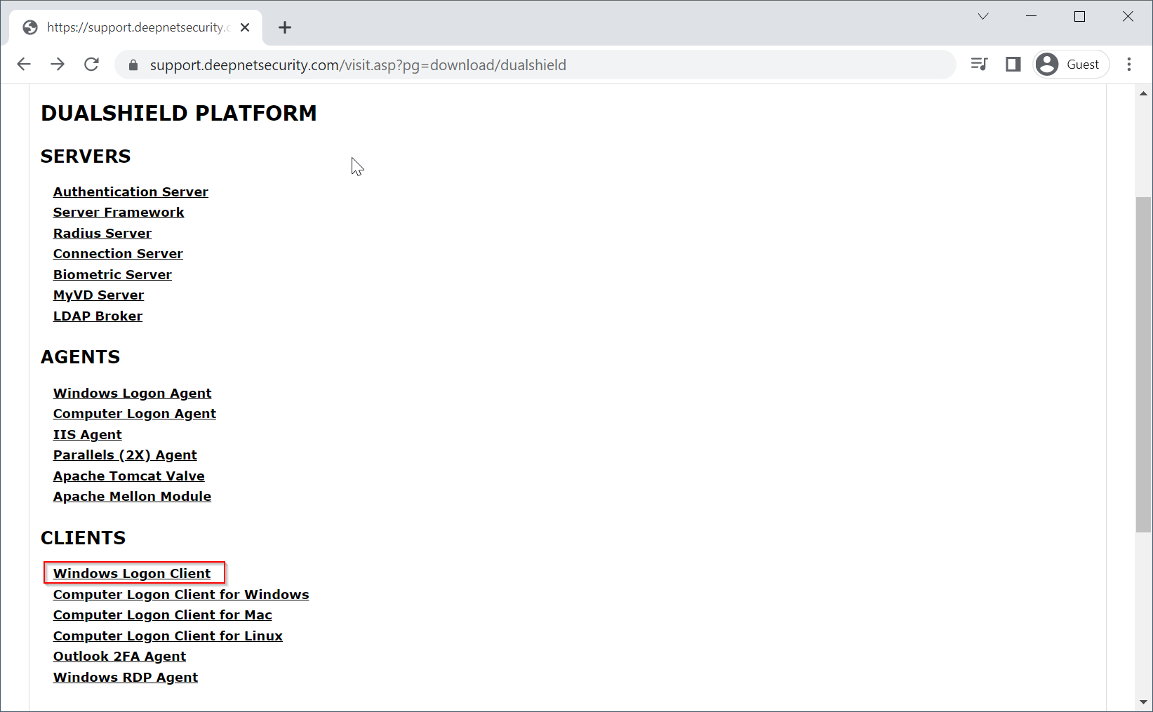Click the browser forward arrow
This screenshot has width=1153, height=712.
[x=58, y=65]
